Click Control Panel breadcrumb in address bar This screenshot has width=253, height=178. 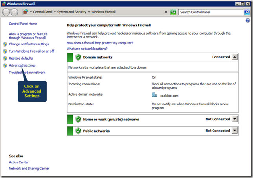tap(43, 12)
